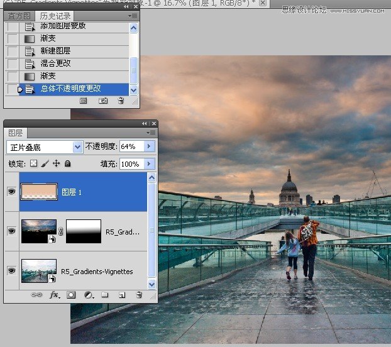Expand the fill 100% slider arrow
Screen dimensions: 391x347
(x=149, y=163)
